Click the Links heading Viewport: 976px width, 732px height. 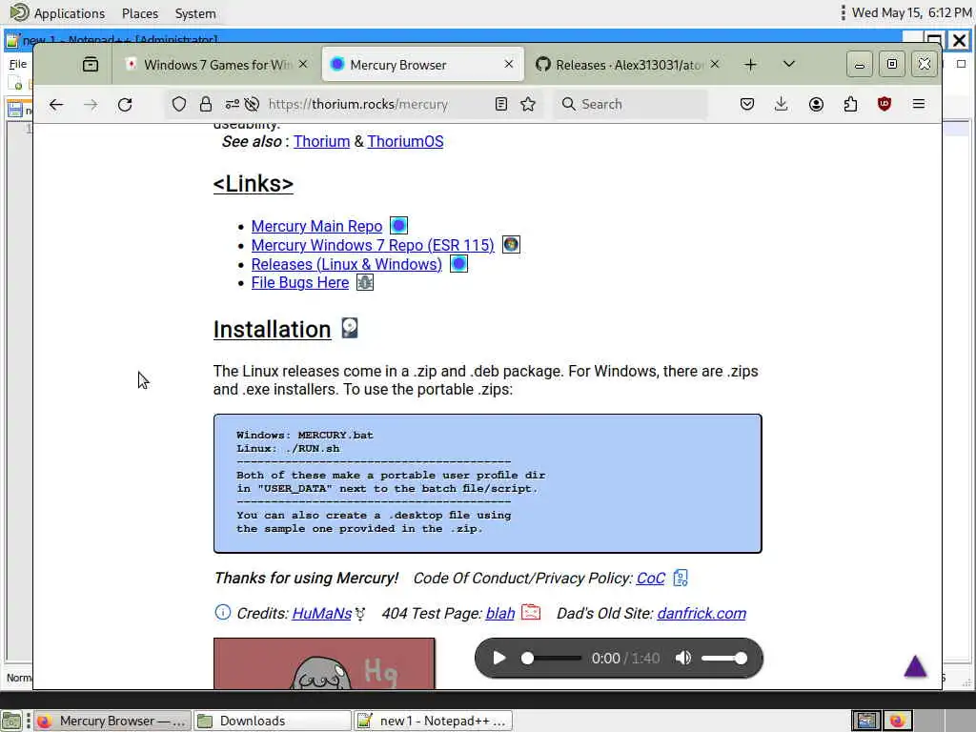tap(253, 184)
